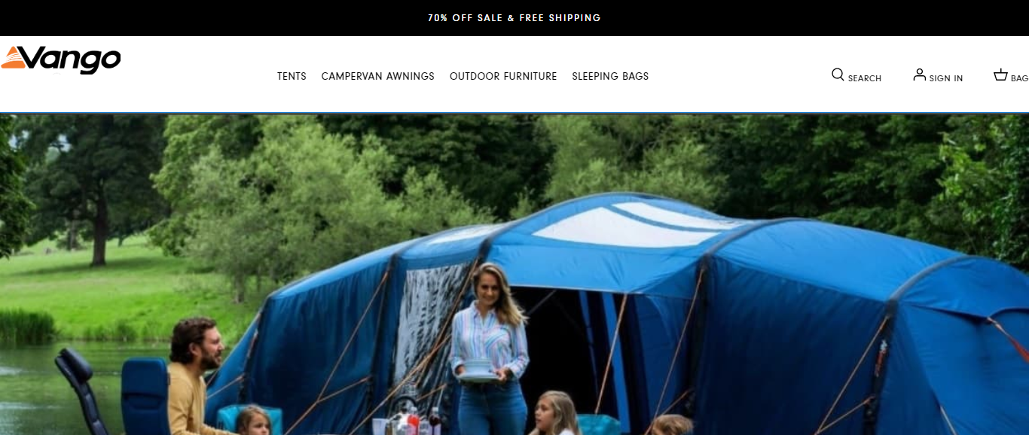Click the BAG text label
Image resolution: width=1029 pixels, height=435 pixels.
(x=1019, y=78)
